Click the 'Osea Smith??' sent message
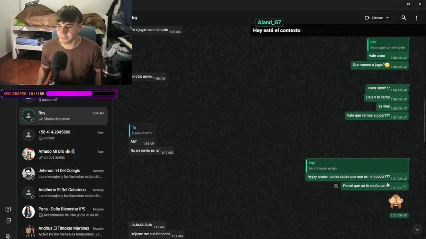The height and width of the screenshot is (239, 426). coord(387,88)
